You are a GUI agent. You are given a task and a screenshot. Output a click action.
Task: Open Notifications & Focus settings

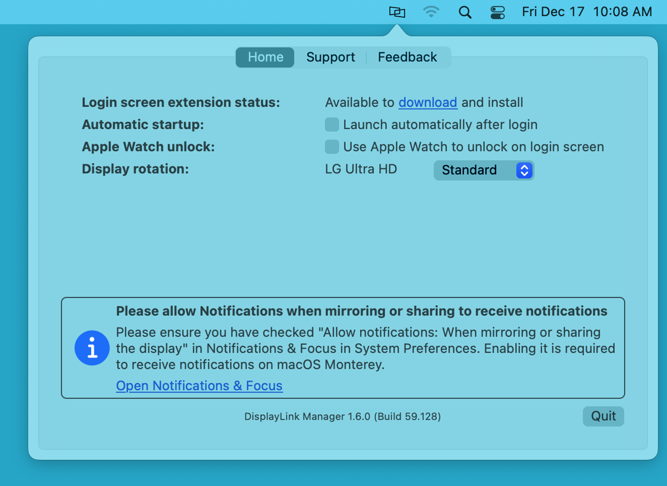[199, 385]
